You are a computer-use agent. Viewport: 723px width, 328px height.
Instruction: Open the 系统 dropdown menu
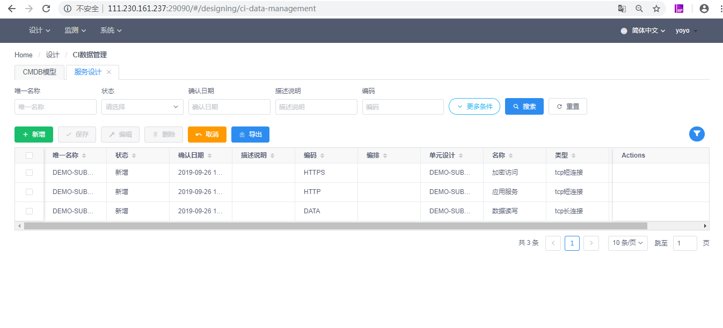coord(111,31)
